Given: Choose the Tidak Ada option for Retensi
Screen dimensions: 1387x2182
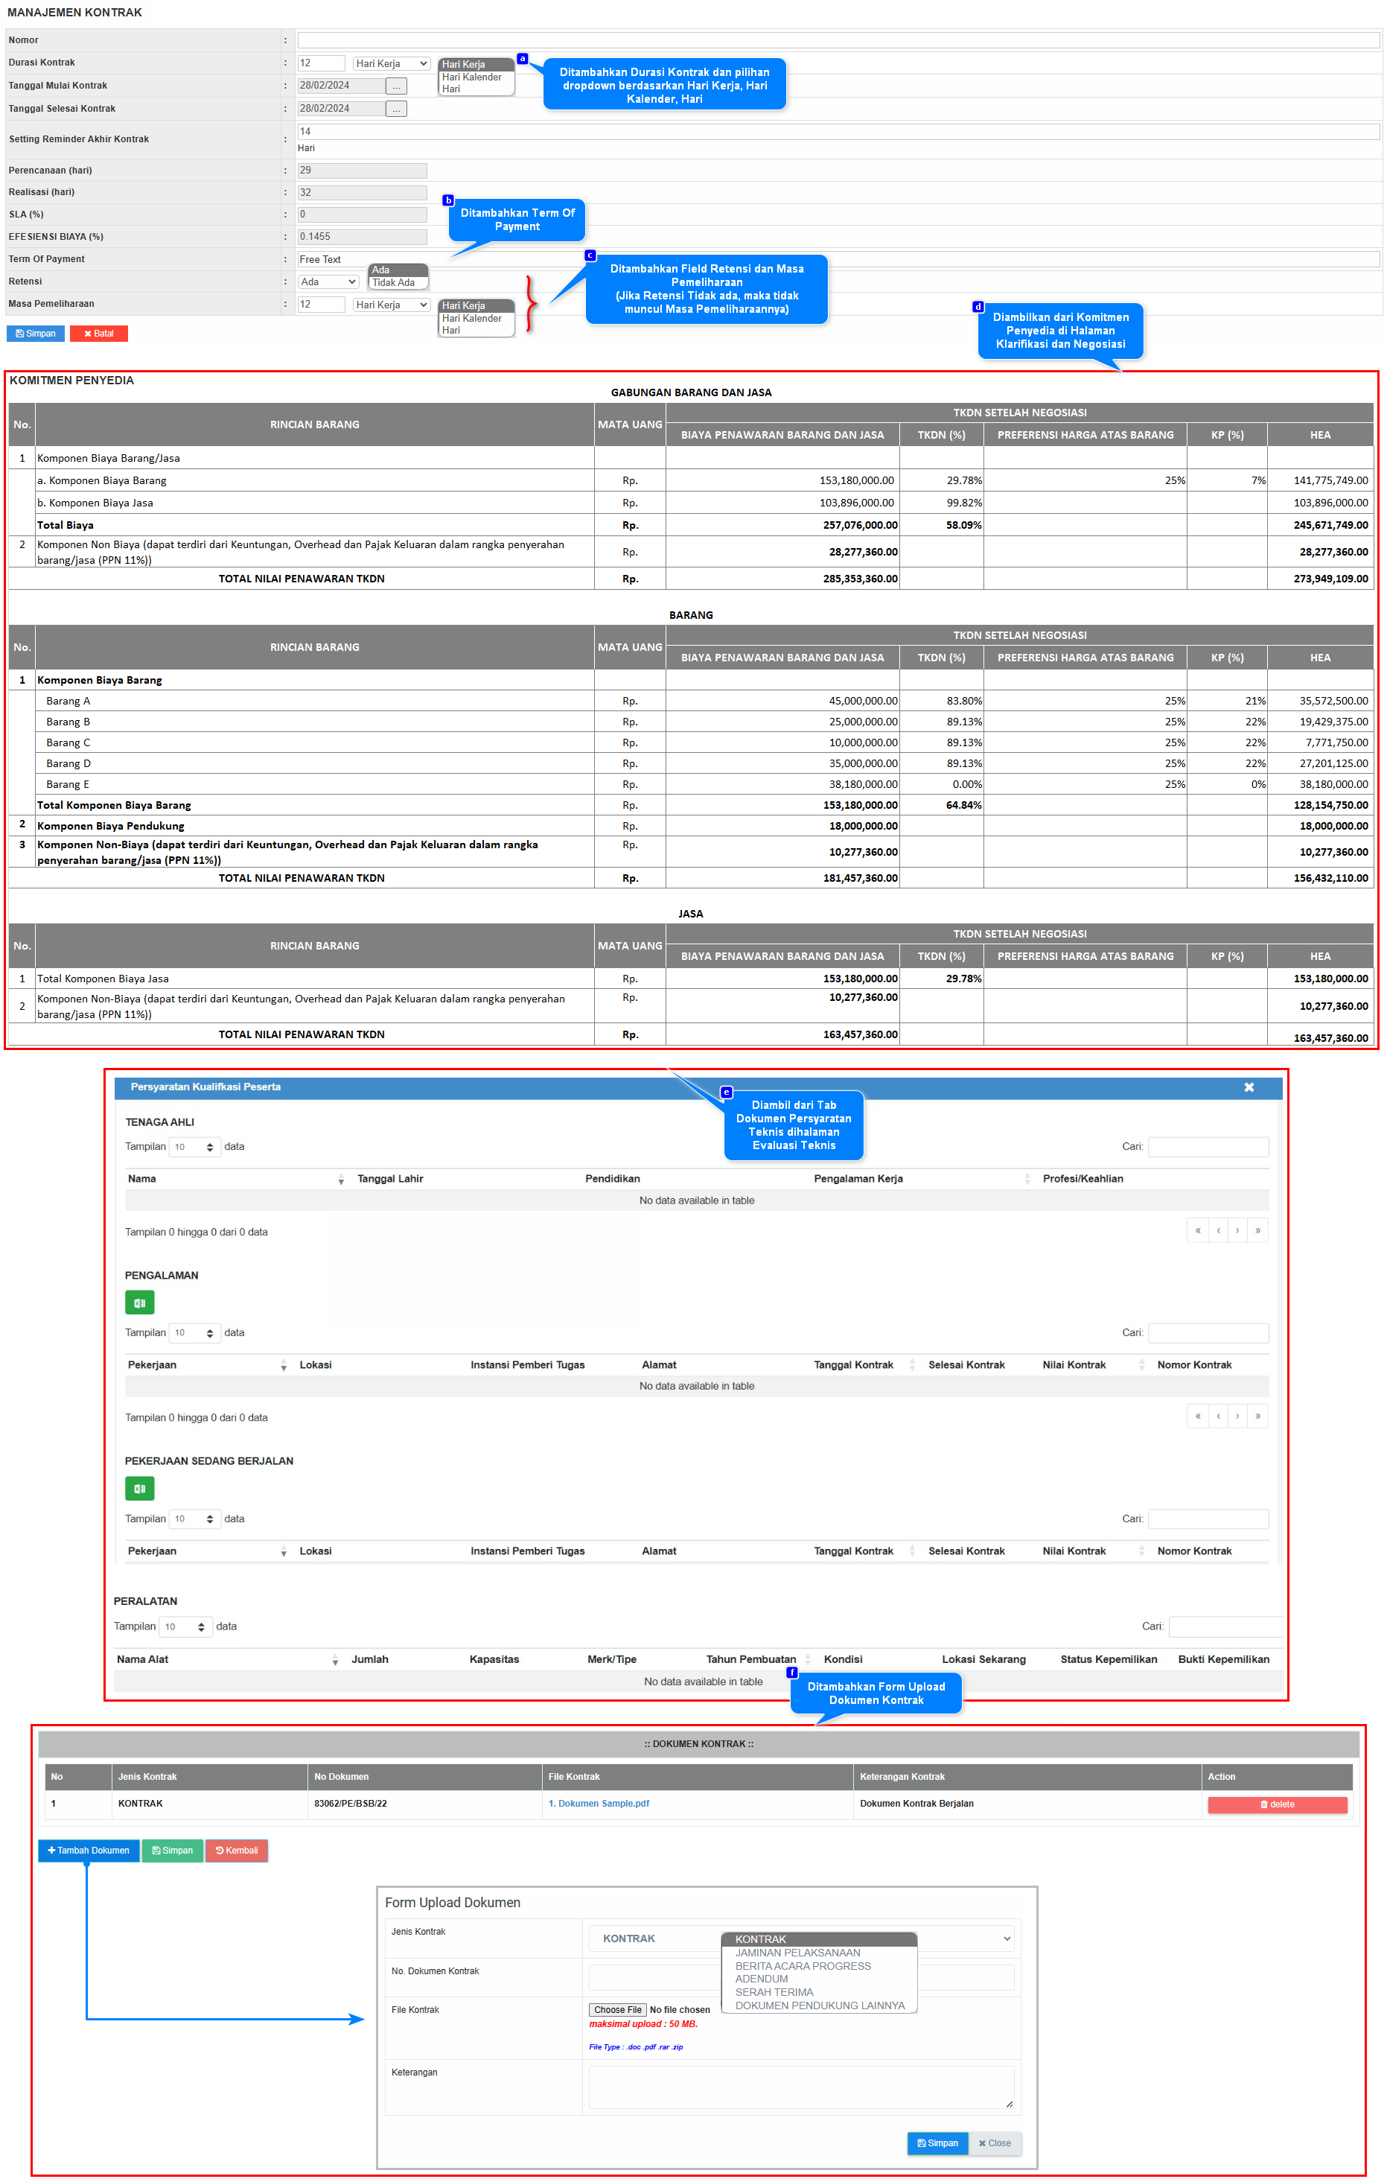Looking at the screenshot, I should click(x=393, y=283).
